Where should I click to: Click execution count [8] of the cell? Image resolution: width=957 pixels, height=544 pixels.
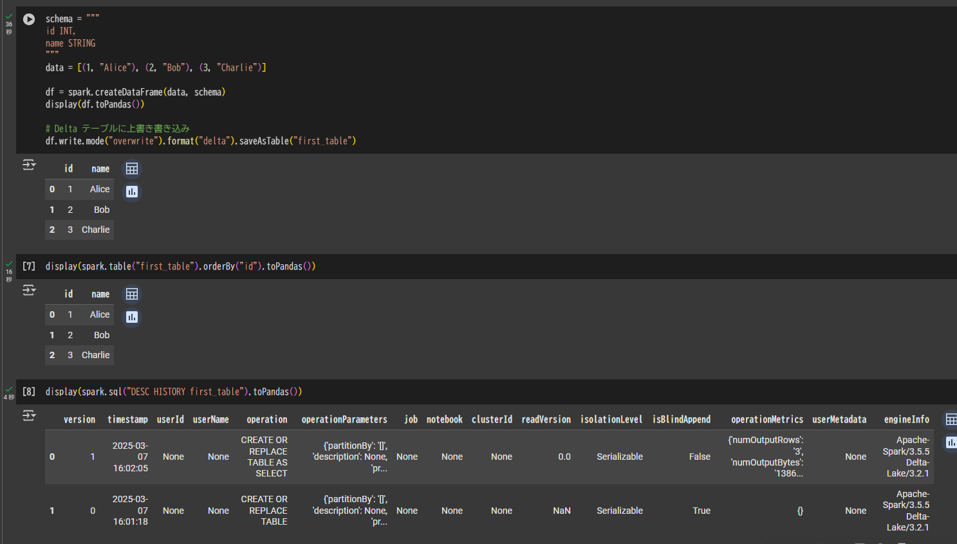pos(29,392)
